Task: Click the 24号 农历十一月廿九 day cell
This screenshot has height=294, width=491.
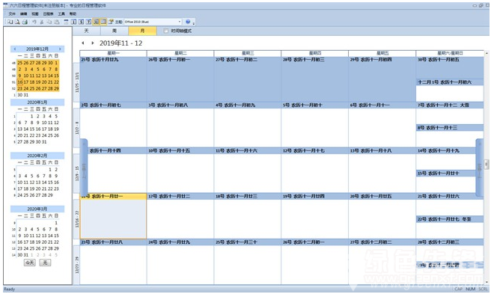Action: pyautogui.click(x=180, y=262)
